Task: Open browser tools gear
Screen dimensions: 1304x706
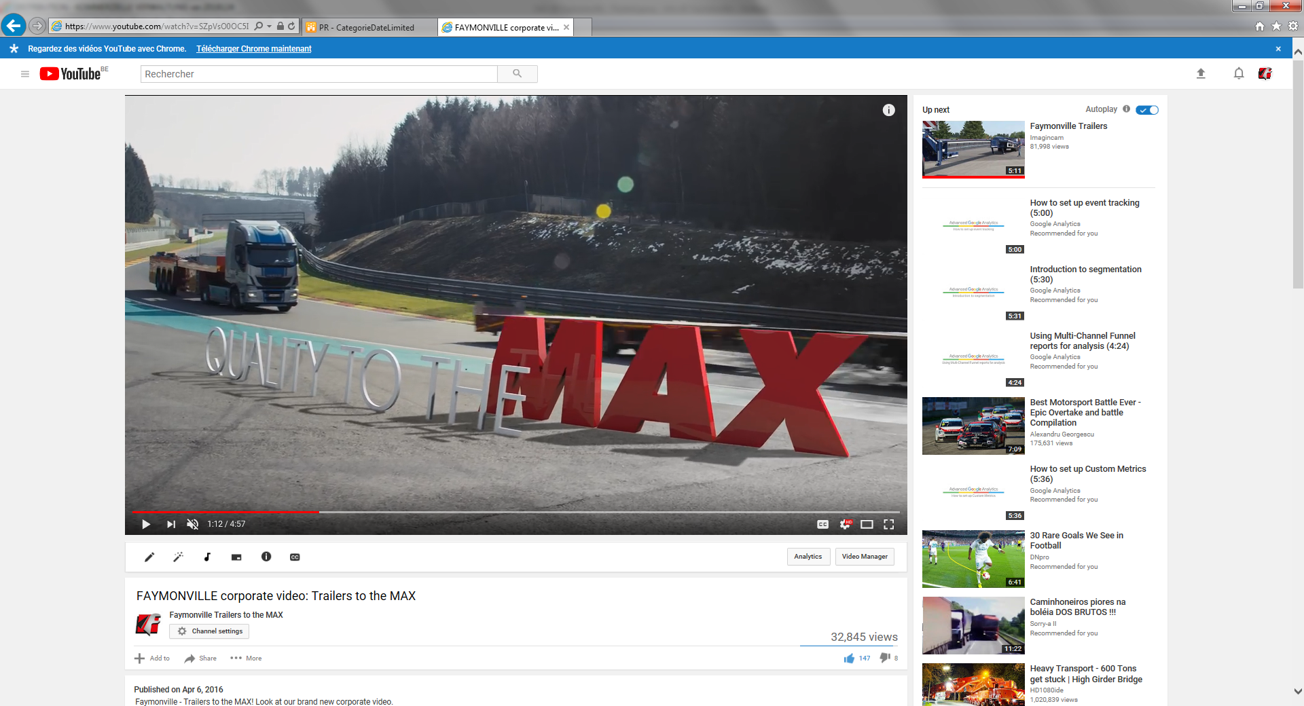Action: [1293, 26]
